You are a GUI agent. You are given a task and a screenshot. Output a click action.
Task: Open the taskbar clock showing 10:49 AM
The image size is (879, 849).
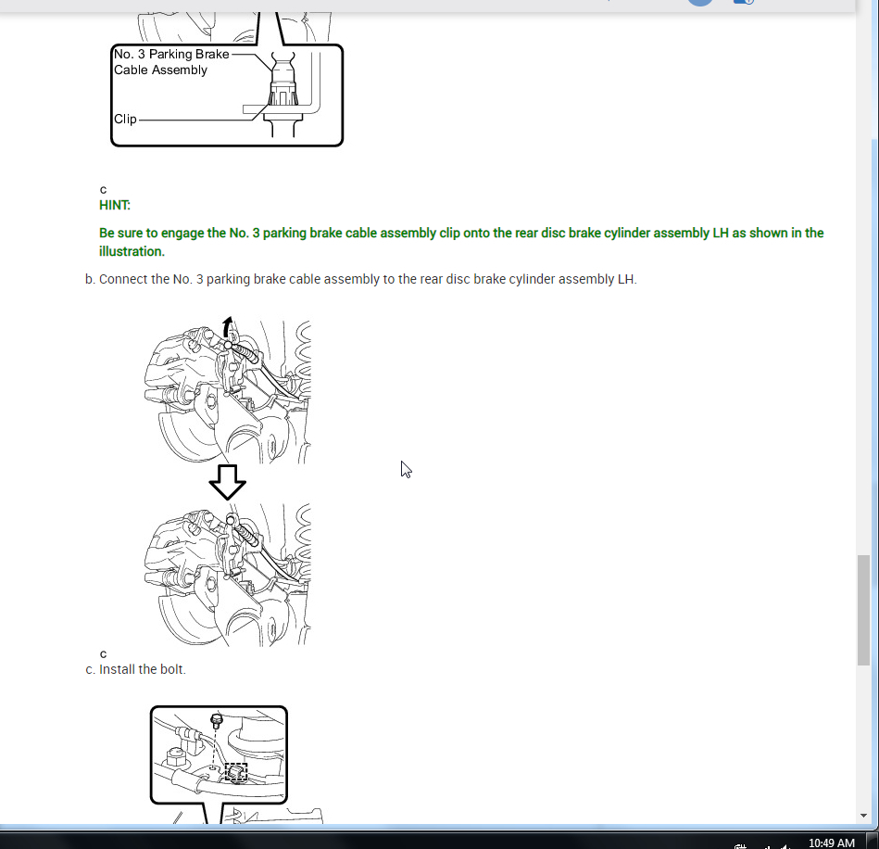tap(832, 843)
